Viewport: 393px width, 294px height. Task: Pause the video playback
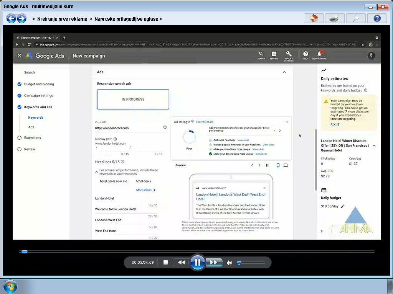pyautogui.click(x=198, y=262)
